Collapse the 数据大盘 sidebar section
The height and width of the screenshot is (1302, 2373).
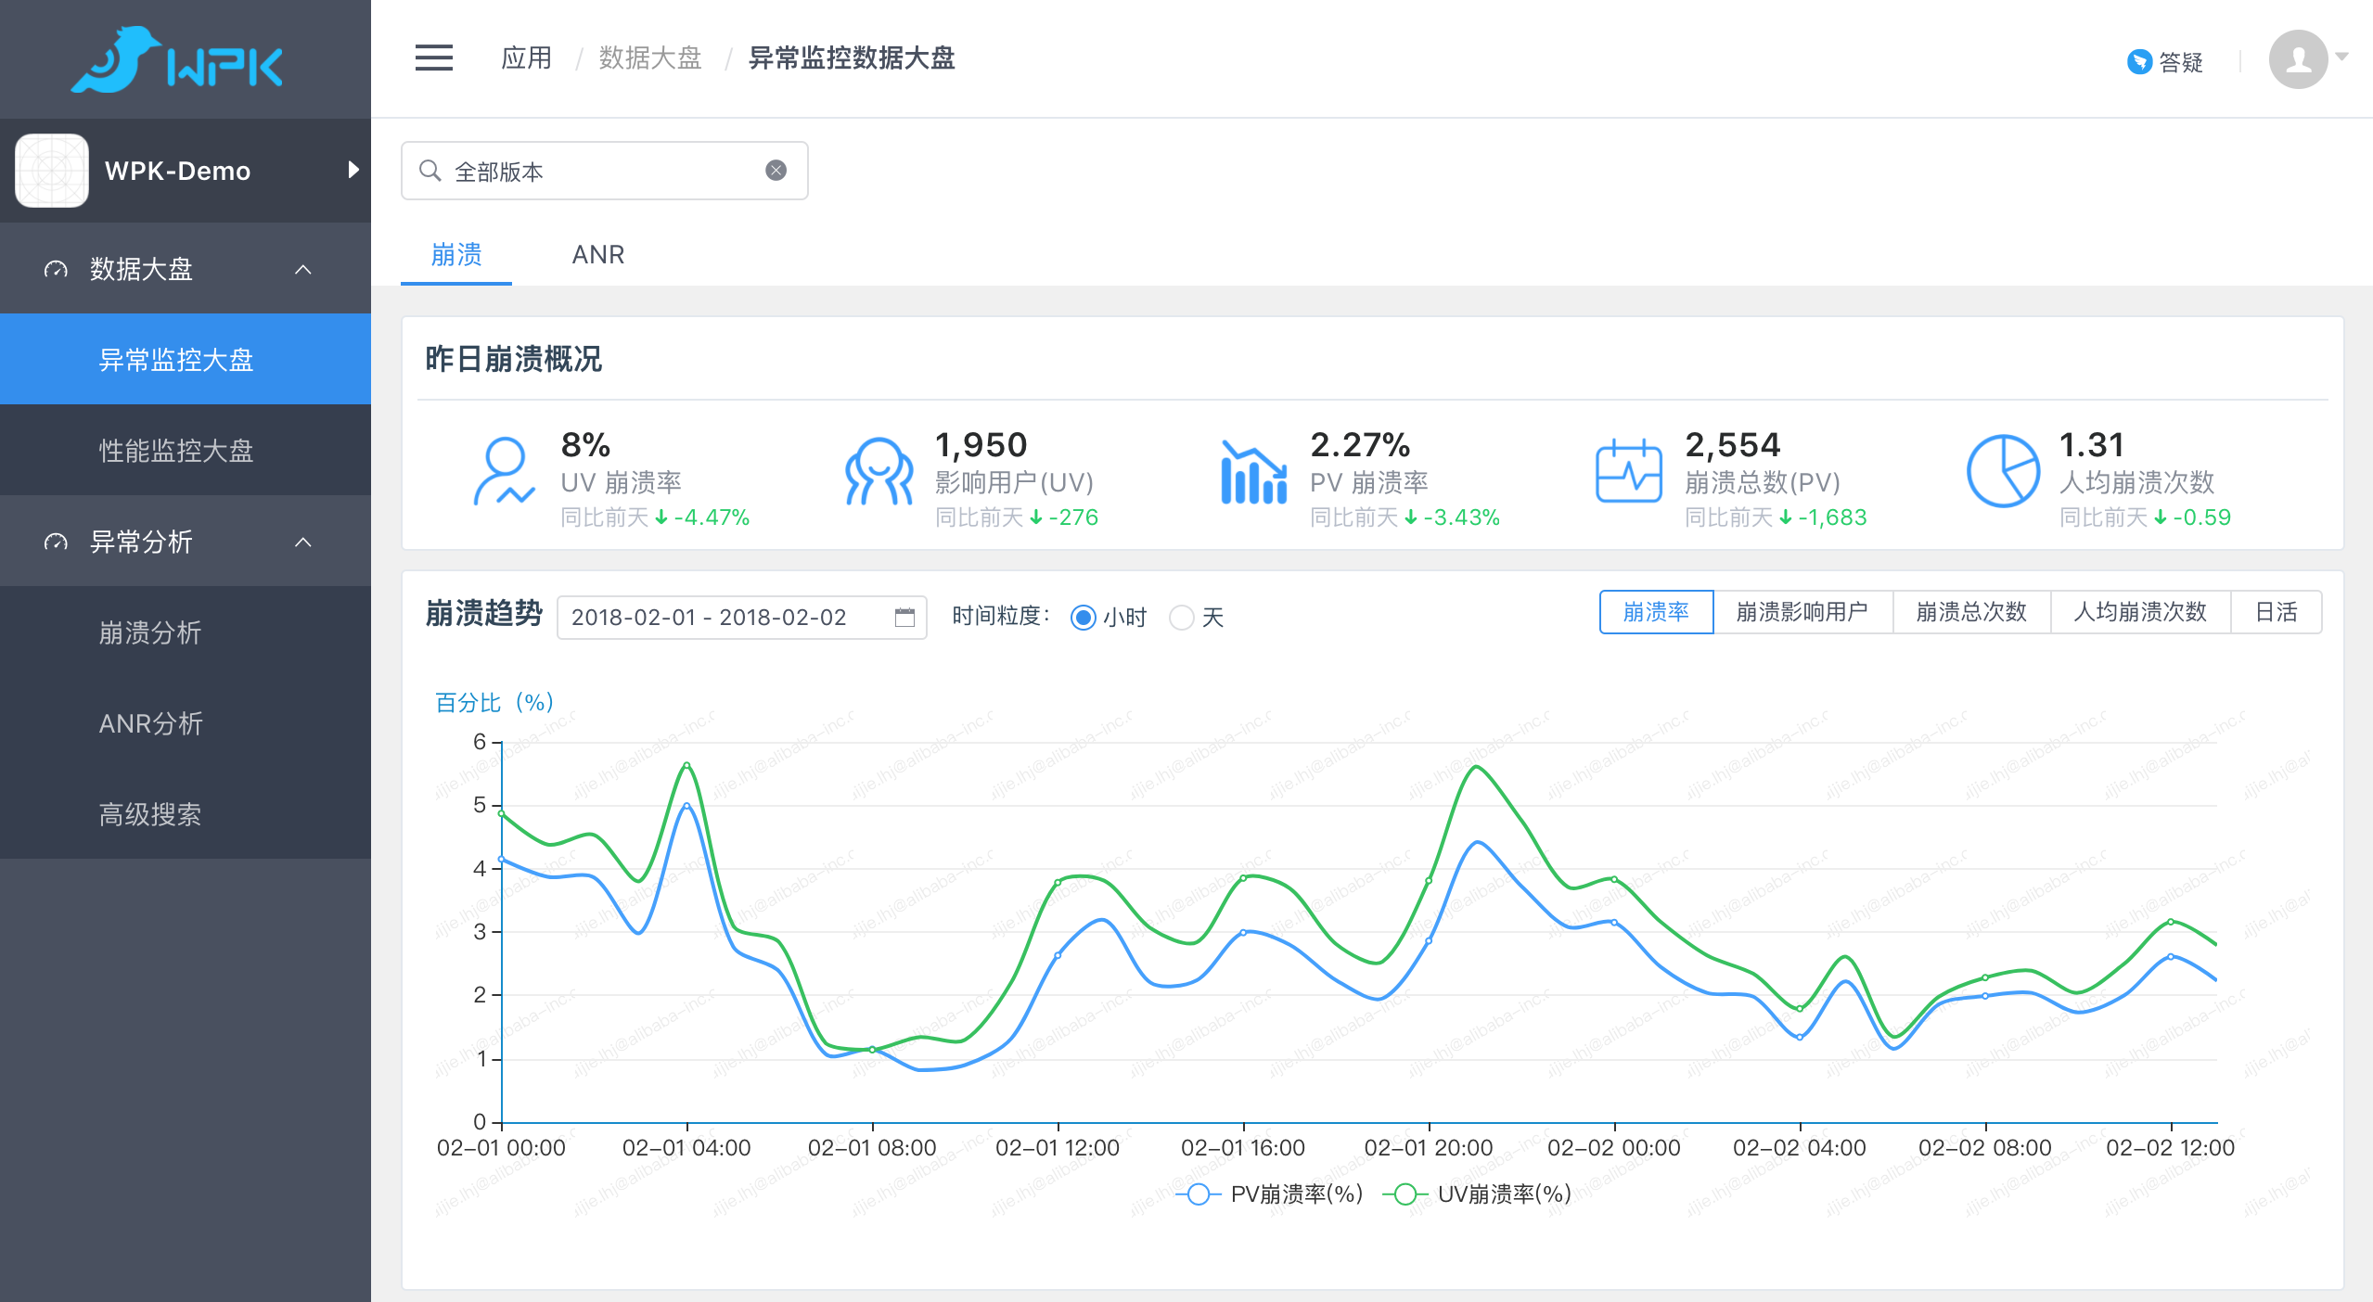(x=302, y=270)
